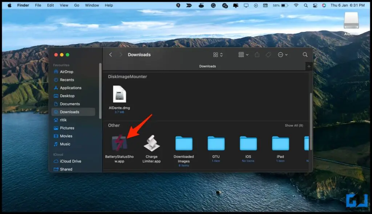
Task: Open the File menu
Action: coord(38,5)
